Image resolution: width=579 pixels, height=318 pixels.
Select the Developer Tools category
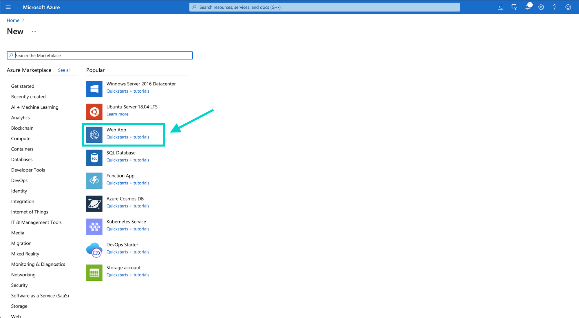point(28,170)
